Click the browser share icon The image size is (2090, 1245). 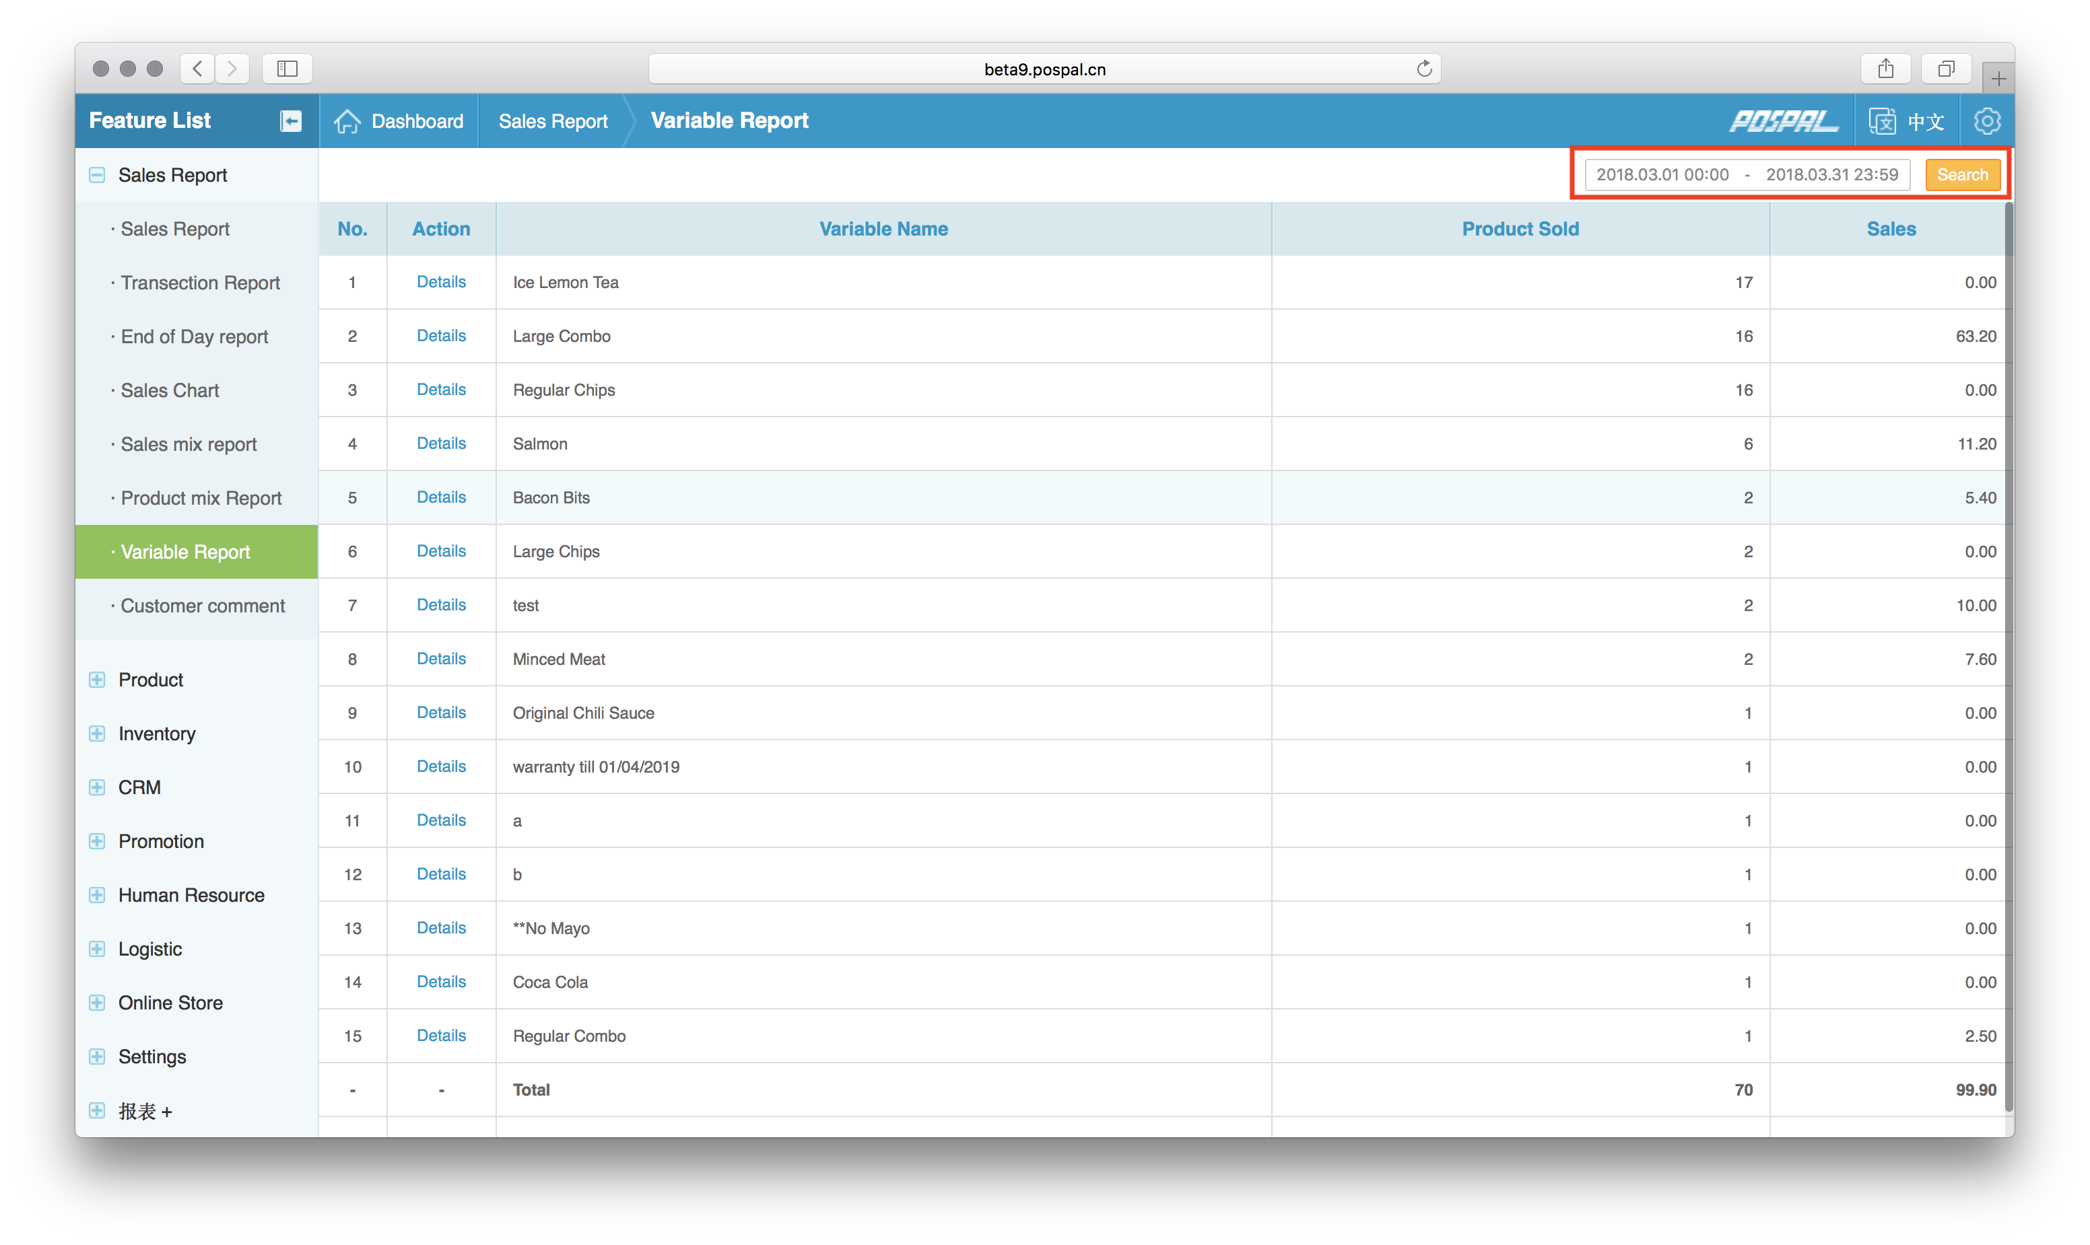tap(1886, 69)
